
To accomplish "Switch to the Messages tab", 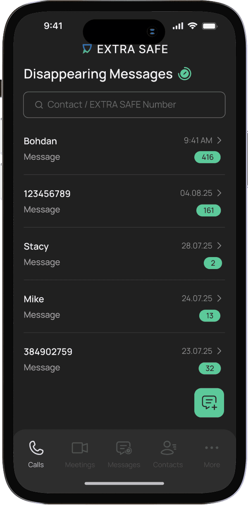I will pos(124,454).
